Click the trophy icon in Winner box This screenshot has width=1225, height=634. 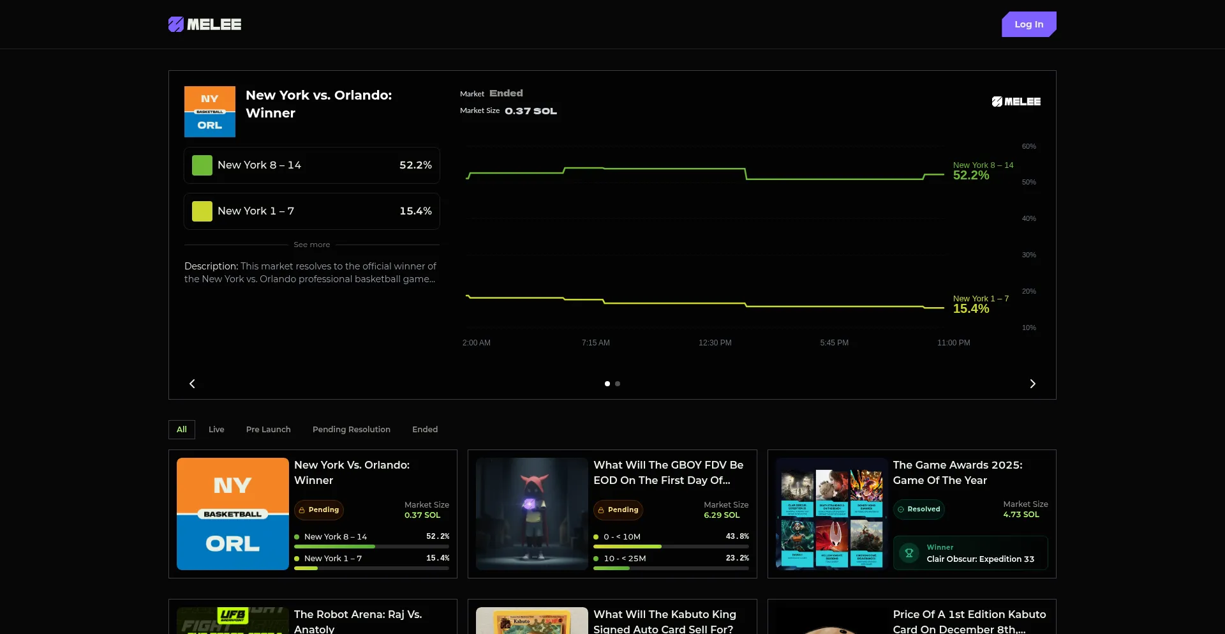point(909,553)
